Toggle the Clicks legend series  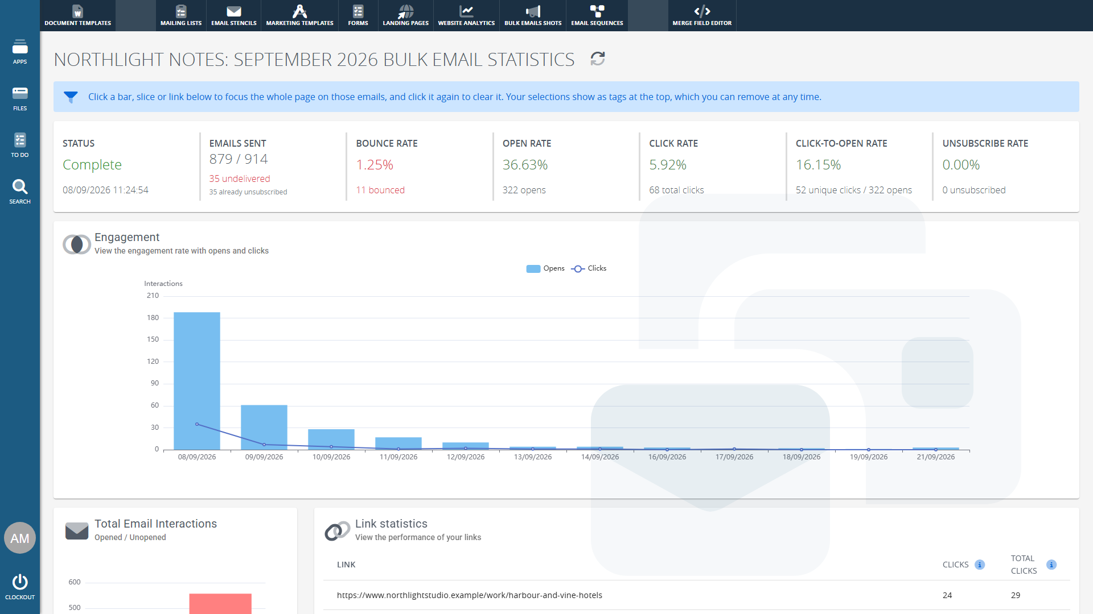(x=589, y=268)
